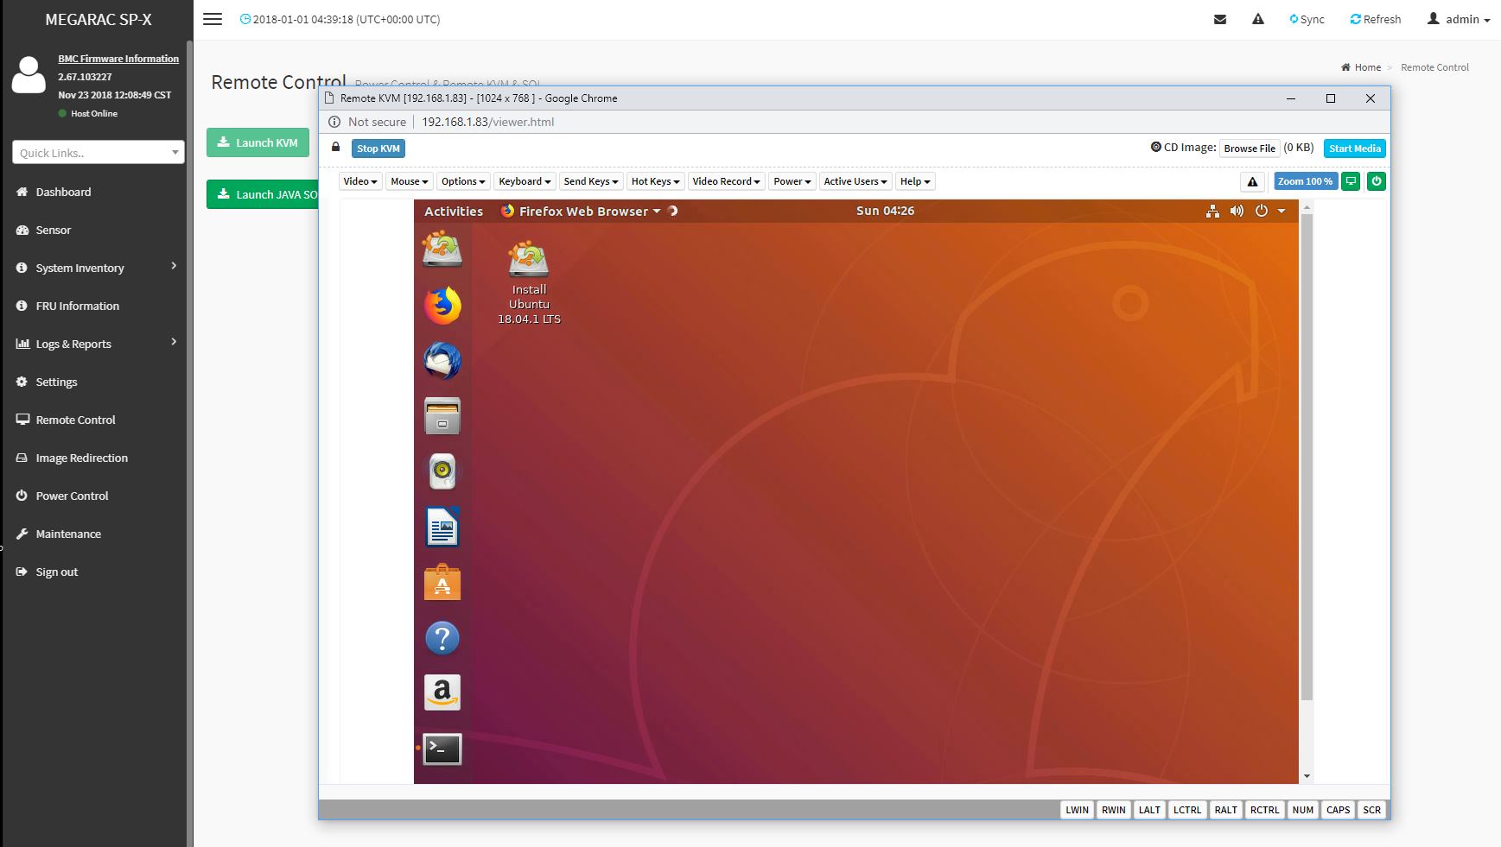Click the KVM toolbar warning triangle icon
The image size is (1501, 847).
(x=1252, y=181)
